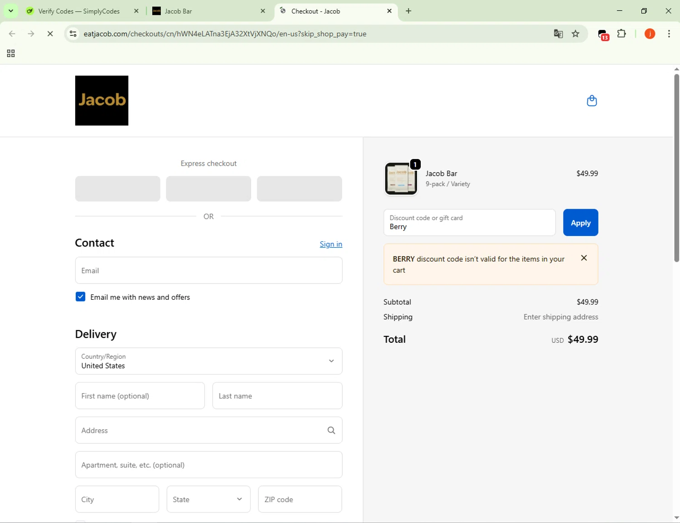Image resolution: width=680 pixels, height=523 pixels.
Task: Choose the first express checkout button
Action: [117, 188]
